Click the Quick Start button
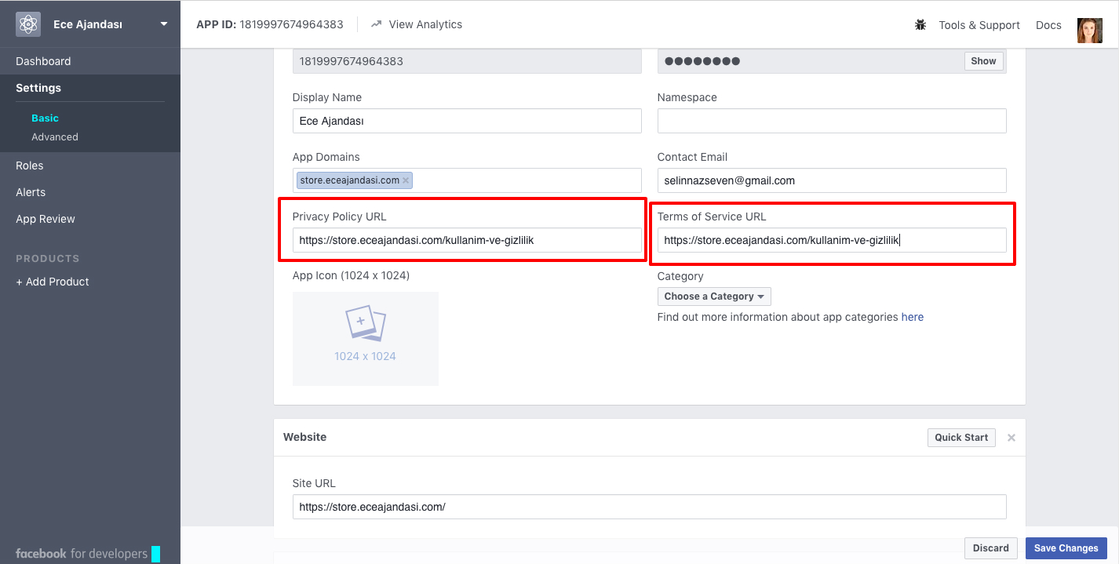 click(x=960, y=438)
